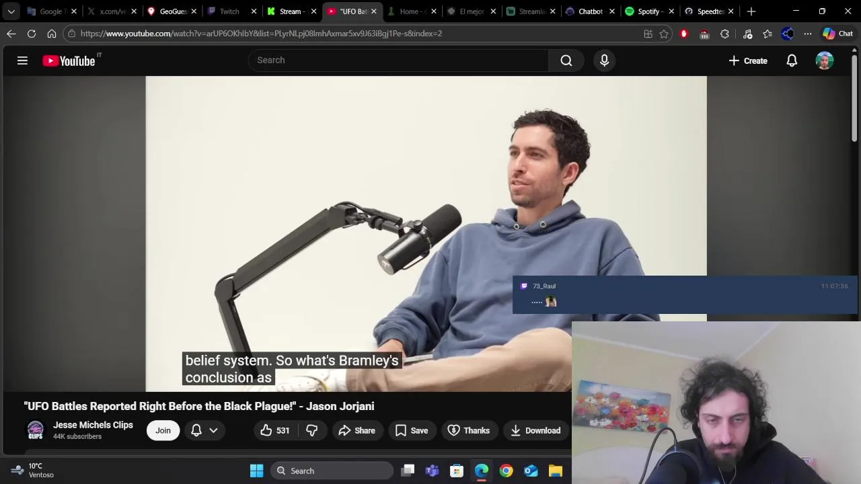Image resolution: width=861 pixels, height=484 pixels.
Task: Click the 73_Raul chat message overlay
Action: pos(685,295)
